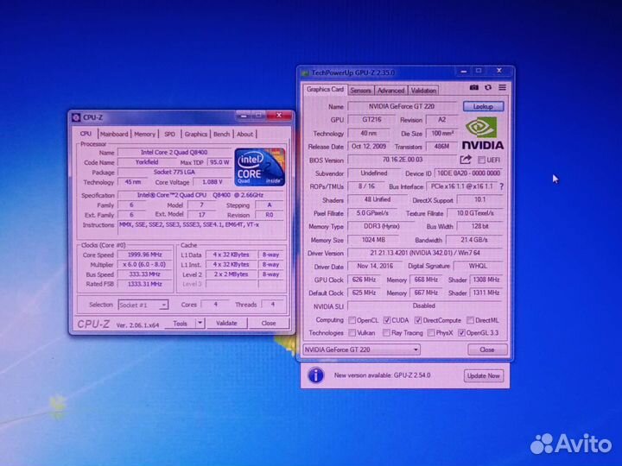Click the Close button in CPU-Z
Screen dimensions: 622x466
pos(269,323)
